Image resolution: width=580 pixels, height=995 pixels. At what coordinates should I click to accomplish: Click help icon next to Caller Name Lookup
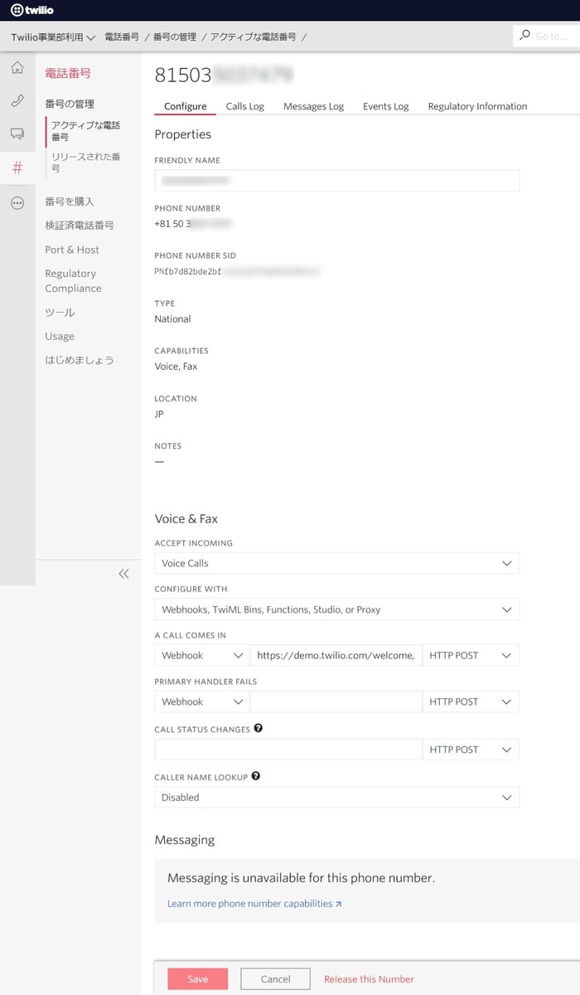pyautogui.click(x=255, y=776)
